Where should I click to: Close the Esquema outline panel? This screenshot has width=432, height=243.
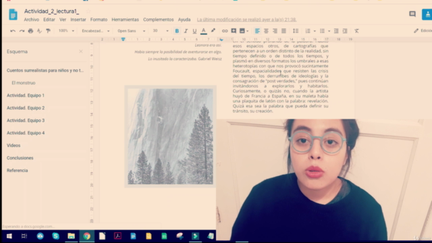[81, 51]
